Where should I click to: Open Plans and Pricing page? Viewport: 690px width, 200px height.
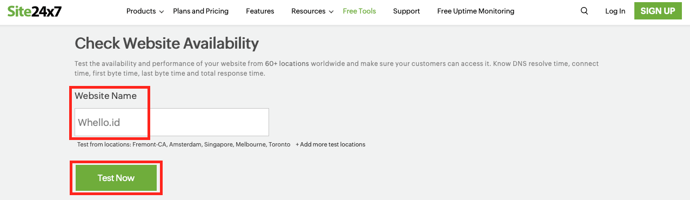(201, 11)
